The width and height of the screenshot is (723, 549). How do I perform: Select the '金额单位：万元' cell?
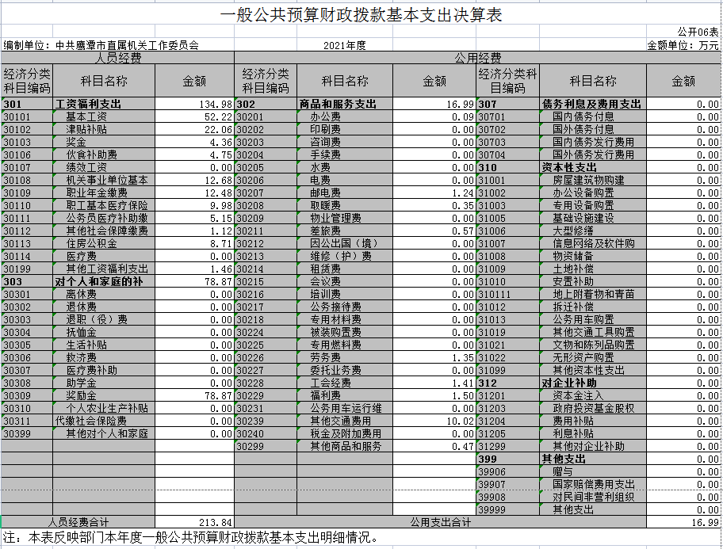683,45
